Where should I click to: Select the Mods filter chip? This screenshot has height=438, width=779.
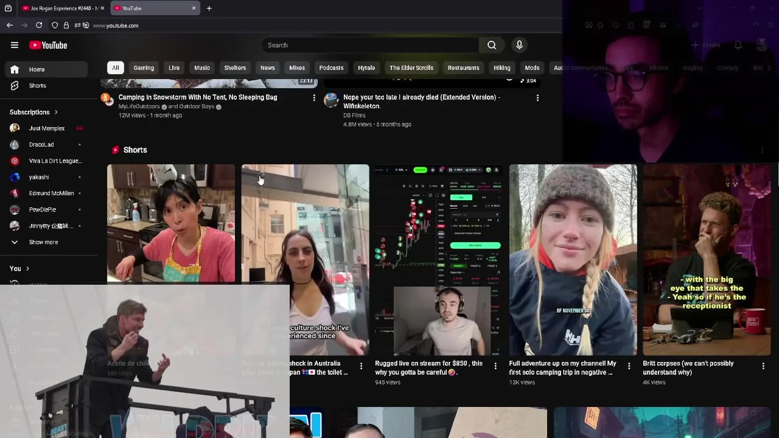click(532, 68)
